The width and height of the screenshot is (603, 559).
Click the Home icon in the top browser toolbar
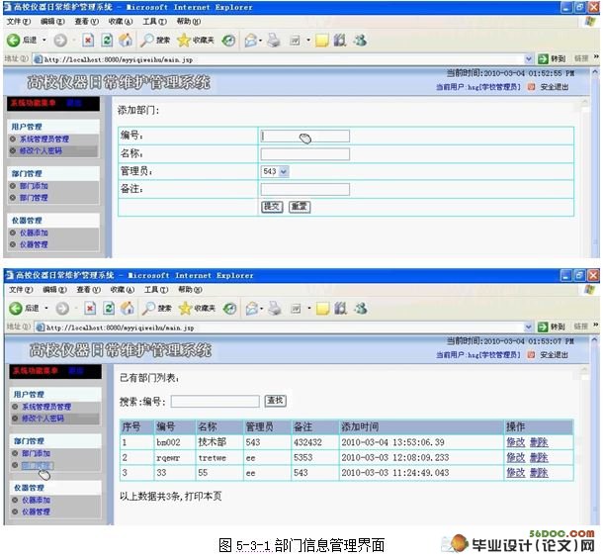126,41
